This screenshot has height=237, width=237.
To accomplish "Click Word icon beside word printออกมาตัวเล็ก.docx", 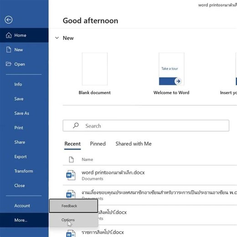I will [71, 175].
